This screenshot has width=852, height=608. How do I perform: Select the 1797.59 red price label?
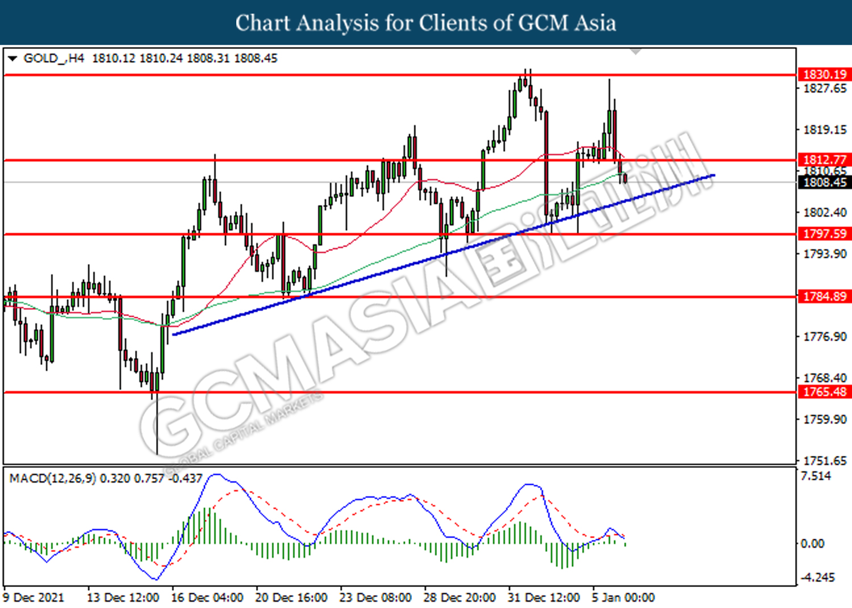click(825, 233)
